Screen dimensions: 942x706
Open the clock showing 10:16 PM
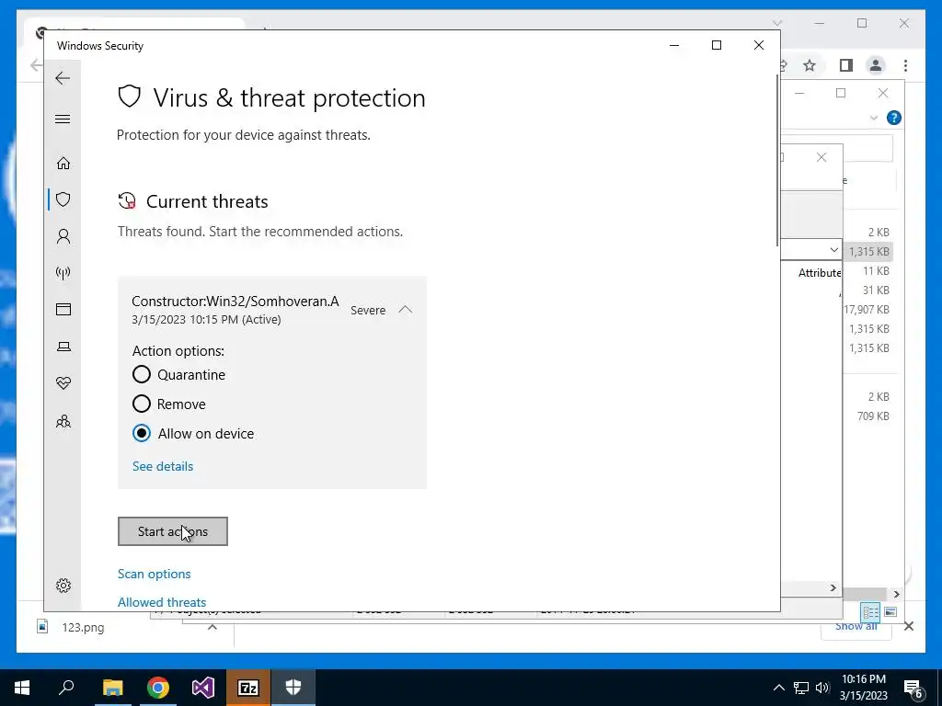(x=863, y=688)
